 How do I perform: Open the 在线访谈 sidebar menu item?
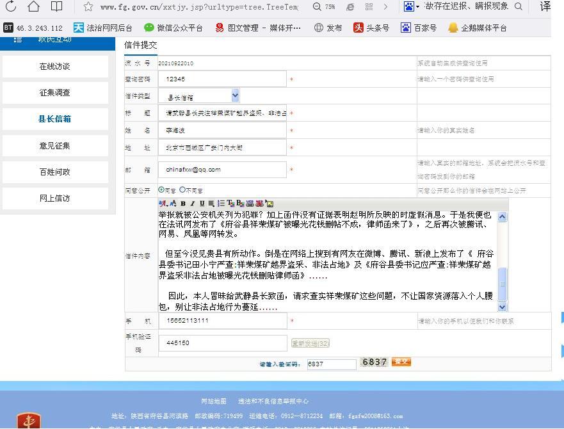[54, 67]
